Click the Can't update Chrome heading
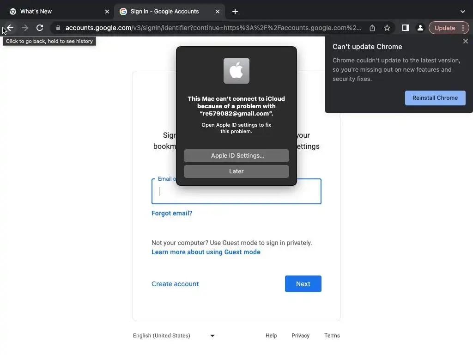Screen dimensions: 473x355 (x=367, y=47)
